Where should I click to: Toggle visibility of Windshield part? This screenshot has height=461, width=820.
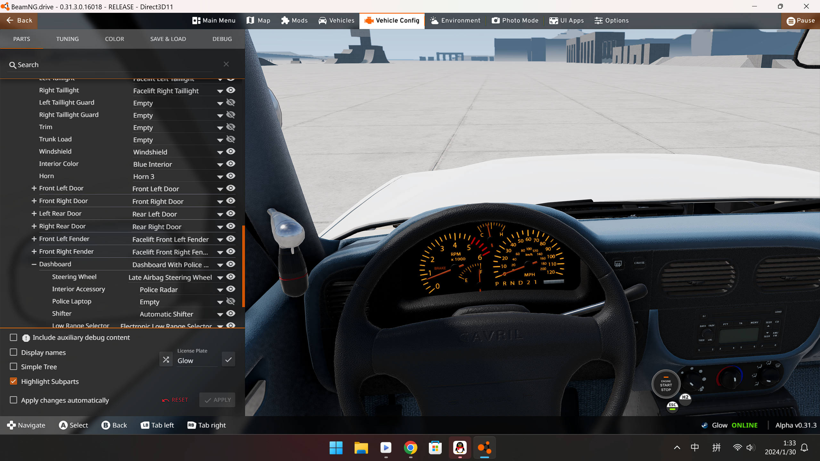tap(231, 151)
